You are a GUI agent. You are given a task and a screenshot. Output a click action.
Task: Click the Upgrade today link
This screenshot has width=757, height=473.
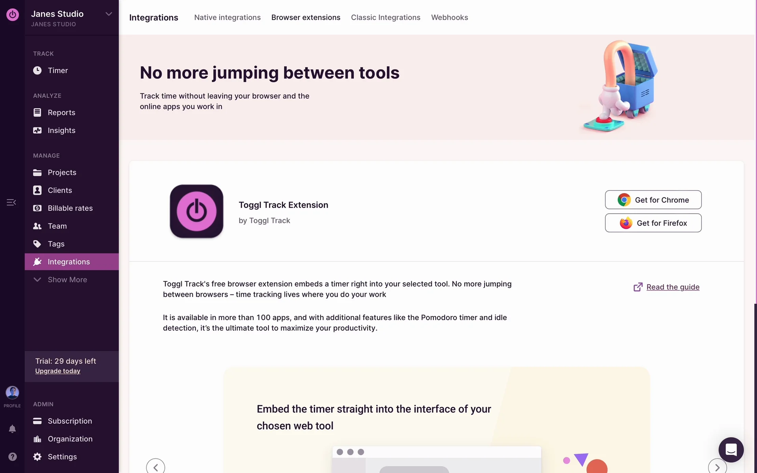[58, 371]
